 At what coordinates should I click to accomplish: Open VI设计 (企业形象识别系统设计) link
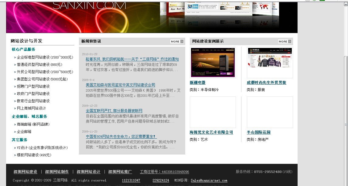(x=42, y=148)
